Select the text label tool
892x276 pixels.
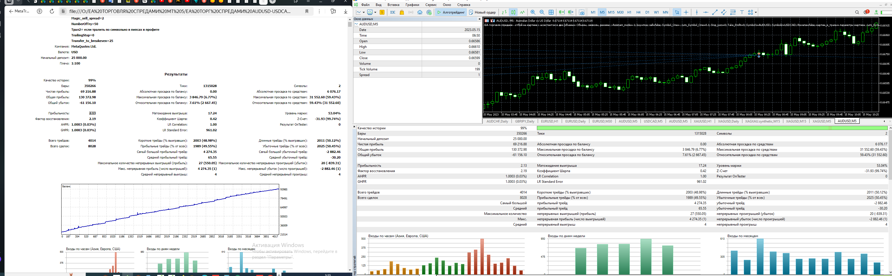tap(742, 12)
